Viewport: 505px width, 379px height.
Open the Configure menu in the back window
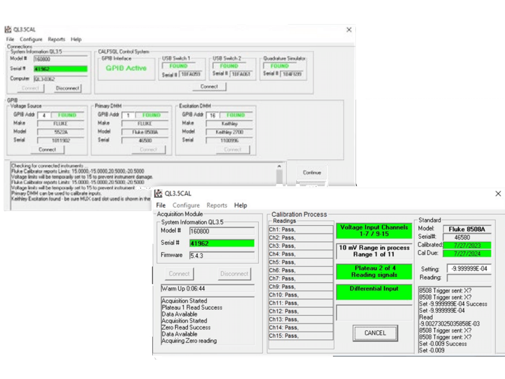coord(31,40)
